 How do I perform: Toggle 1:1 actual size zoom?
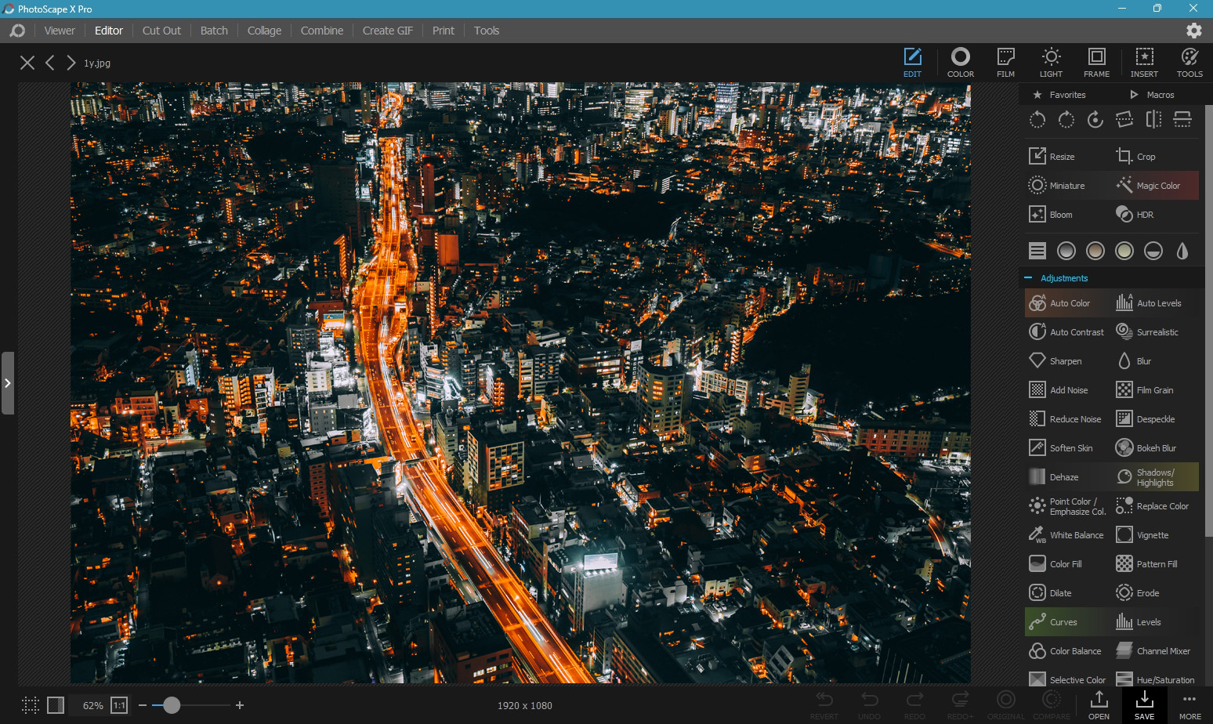pyautogui.click(x=119, y=705)
